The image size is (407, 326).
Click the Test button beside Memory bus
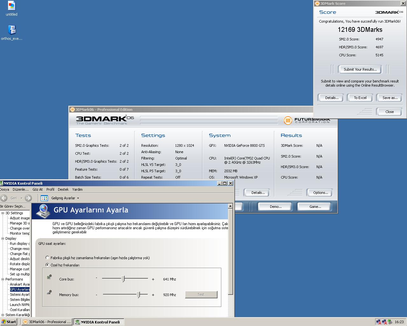(x=201, y=294)
